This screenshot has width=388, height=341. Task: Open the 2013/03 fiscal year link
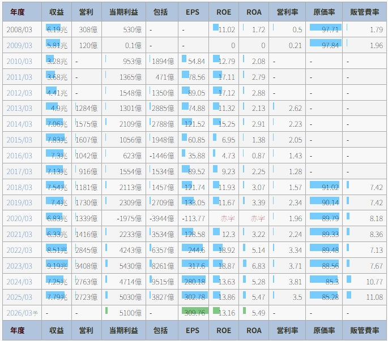tap(19, 109)
